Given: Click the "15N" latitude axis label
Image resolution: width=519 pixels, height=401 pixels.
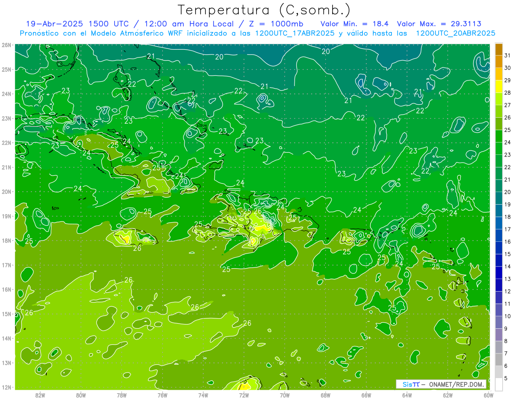Looking at the screenshot, I should click(x=6, y=314).
